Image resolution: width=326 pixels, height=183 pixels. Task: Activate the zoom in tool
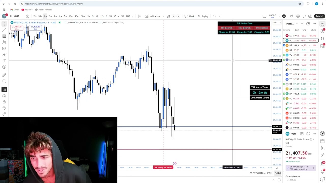(4, 81)
